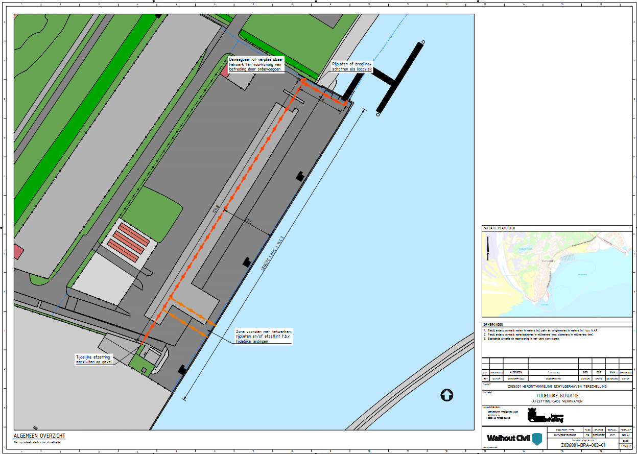Click the Walhout Civil teal shield logo

537,439
